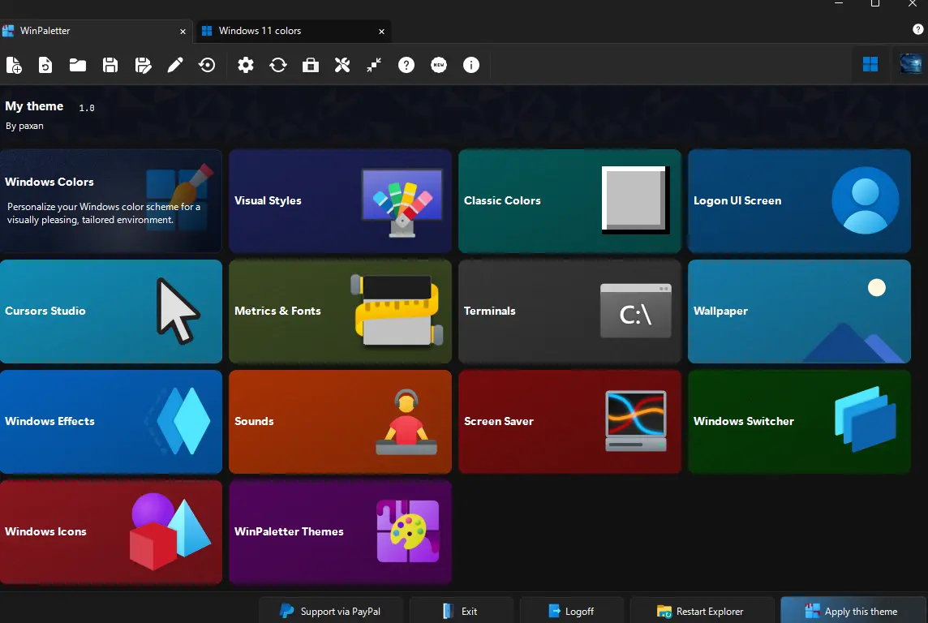The image size is (928, 623).
Task: Switch to the Windows 11 colors tab
Action: point(294,31)
